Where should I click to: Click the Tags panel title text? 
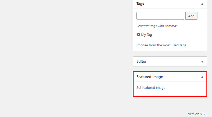point(140,4)
